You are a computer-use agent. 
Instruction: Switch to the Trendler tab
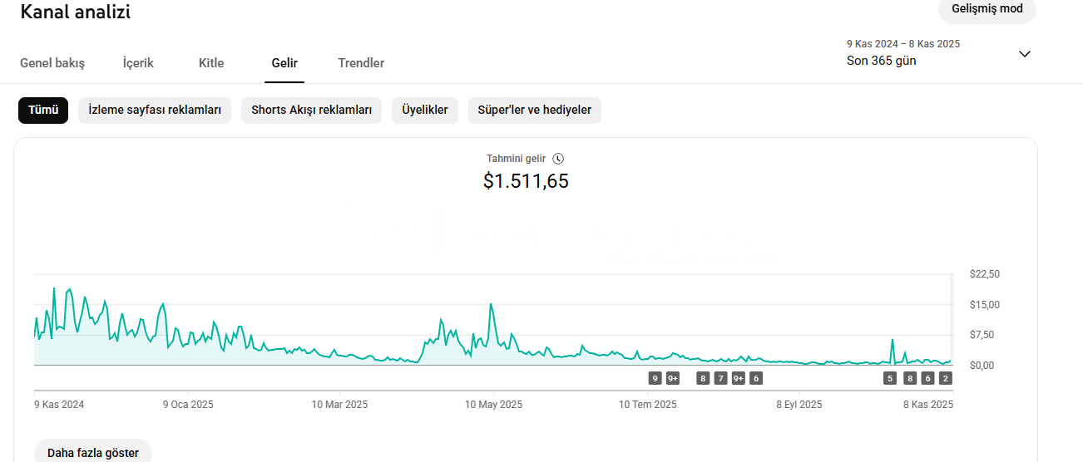(361, 63)
